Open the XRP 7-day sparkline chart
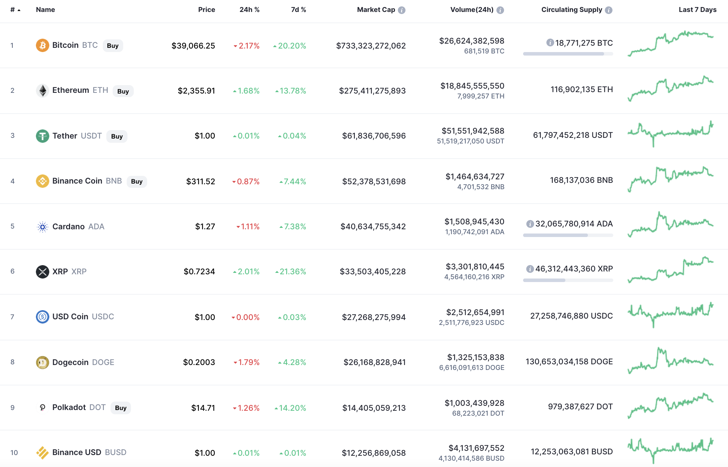This screenshot has width=728, height=467. tap(671, 270)
